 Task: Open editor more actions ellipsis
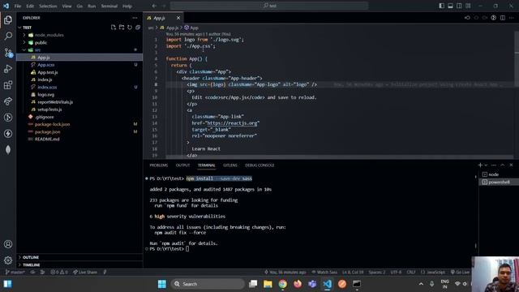point(511,18)
